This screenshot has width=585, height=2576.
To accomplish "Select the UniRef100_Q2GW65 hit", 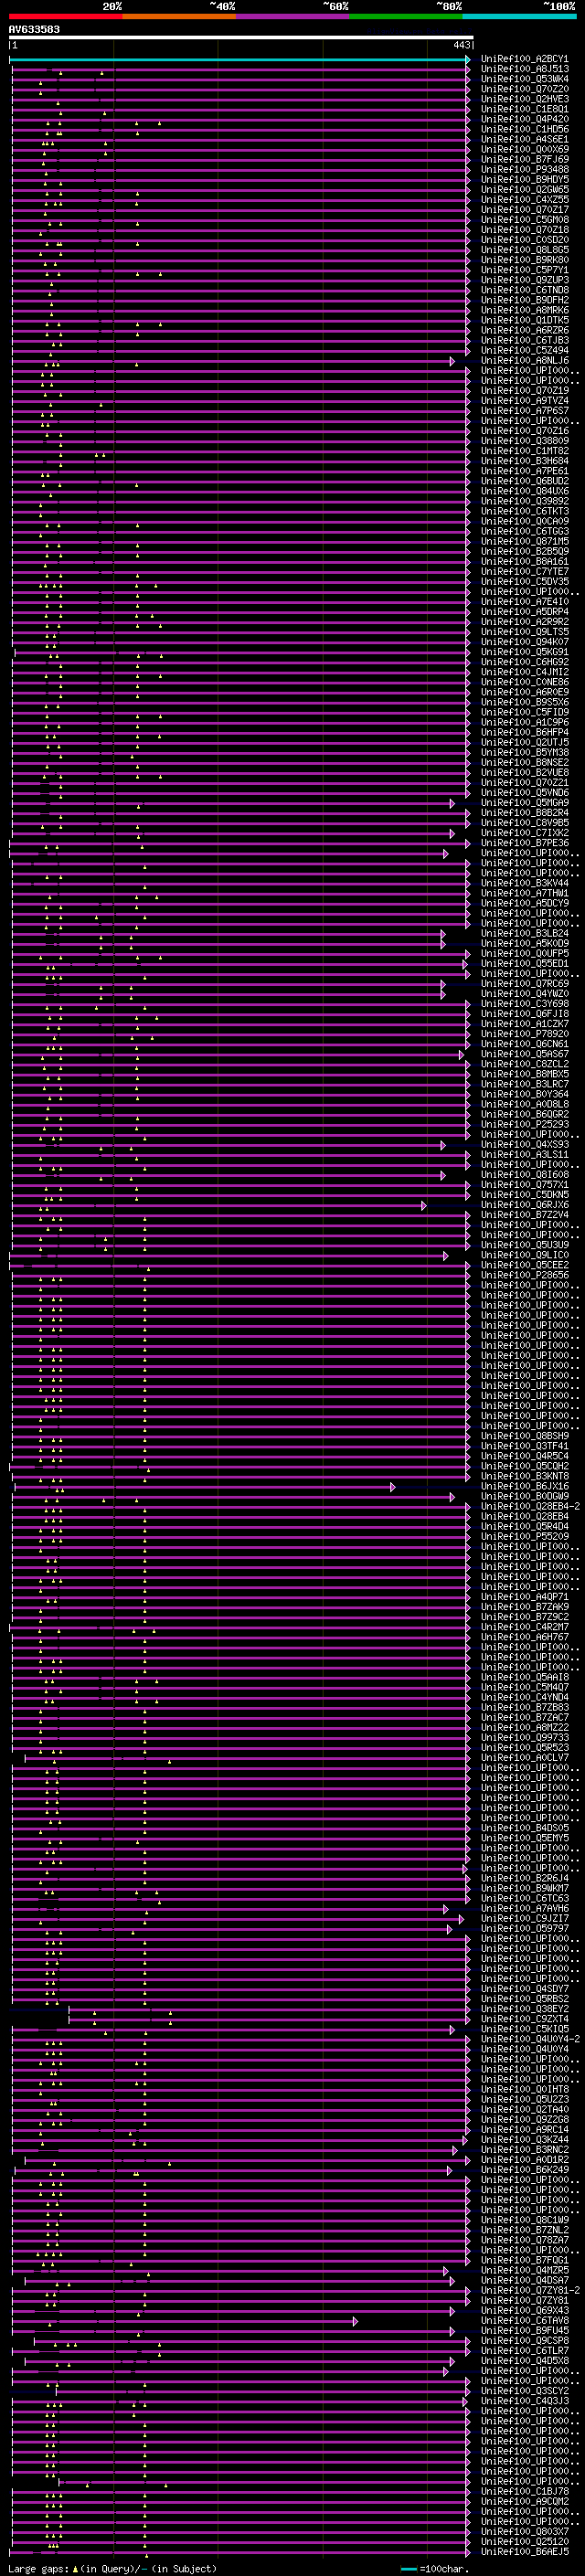I will point(525,189).
